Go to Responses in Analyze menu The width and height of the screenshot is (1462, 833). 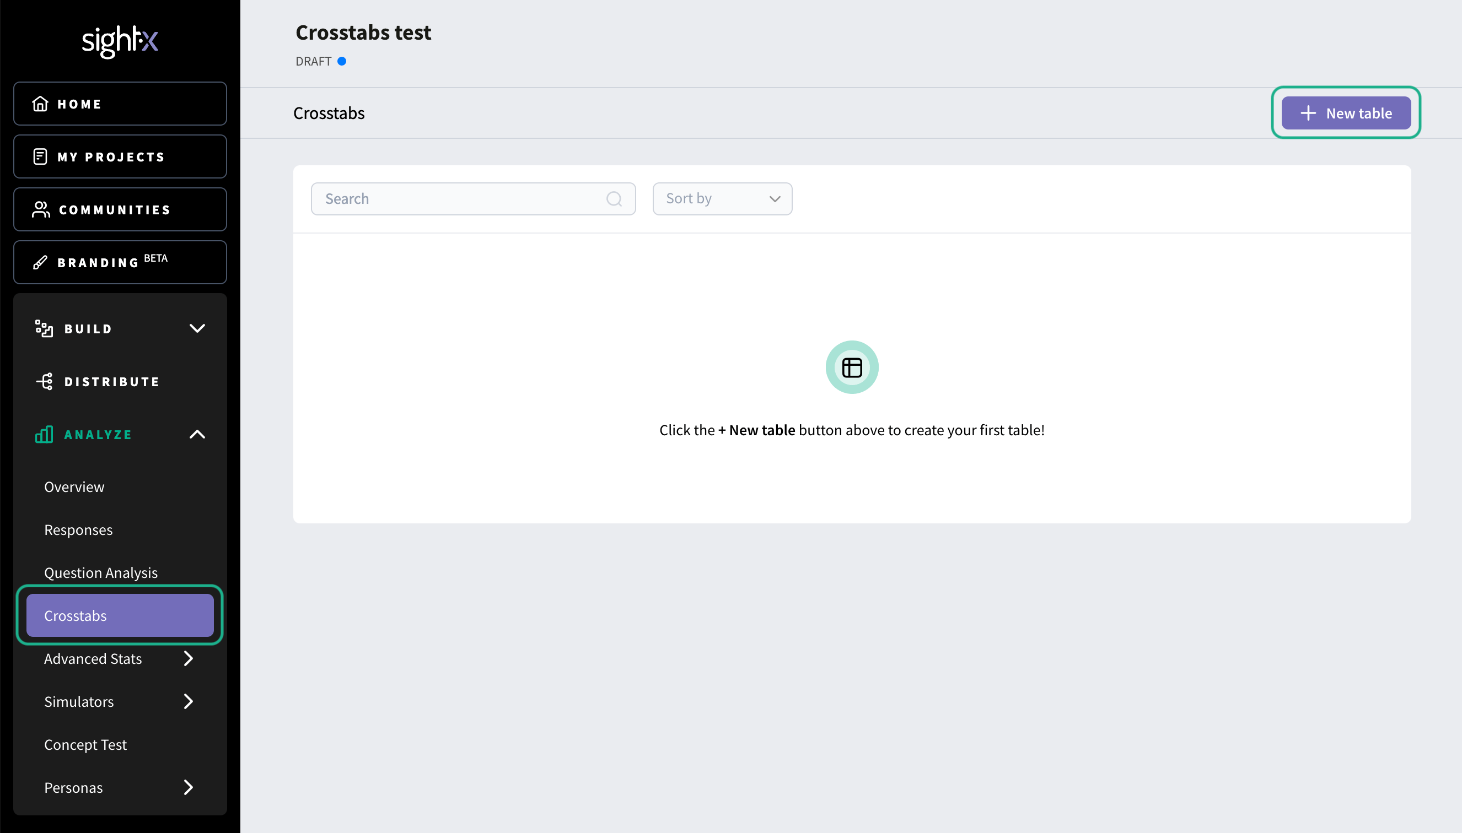point(78,530)
